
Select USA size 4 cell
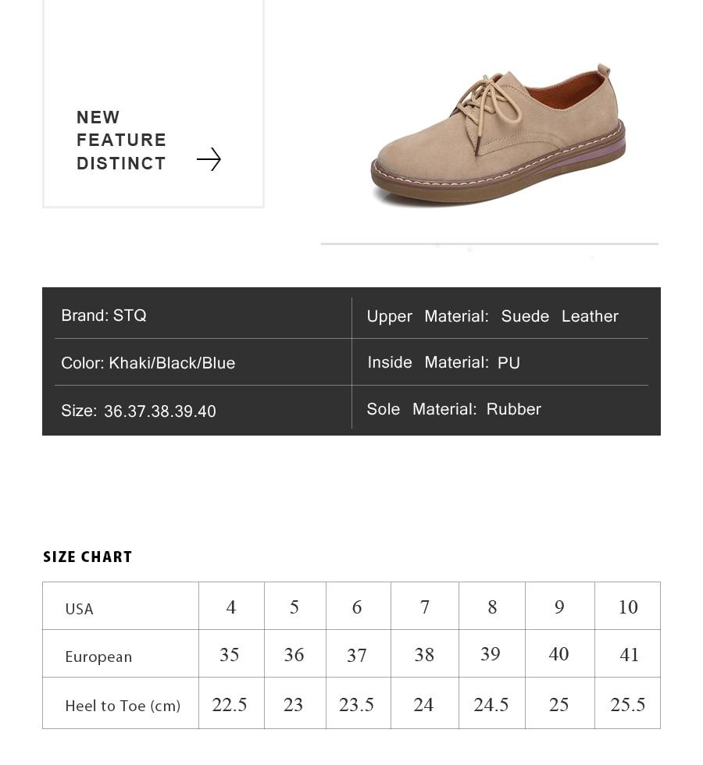231,606
